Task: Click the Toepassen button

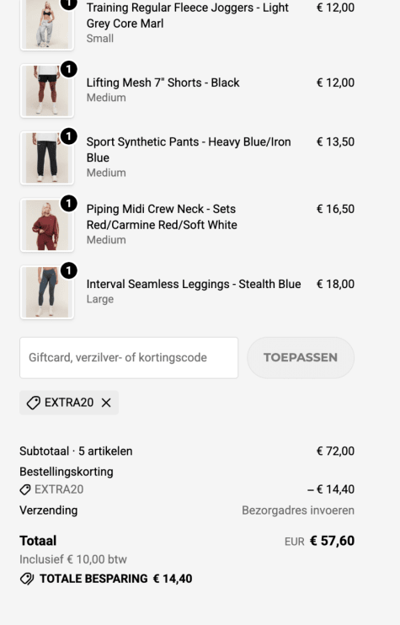Action: tap(301, 357)
